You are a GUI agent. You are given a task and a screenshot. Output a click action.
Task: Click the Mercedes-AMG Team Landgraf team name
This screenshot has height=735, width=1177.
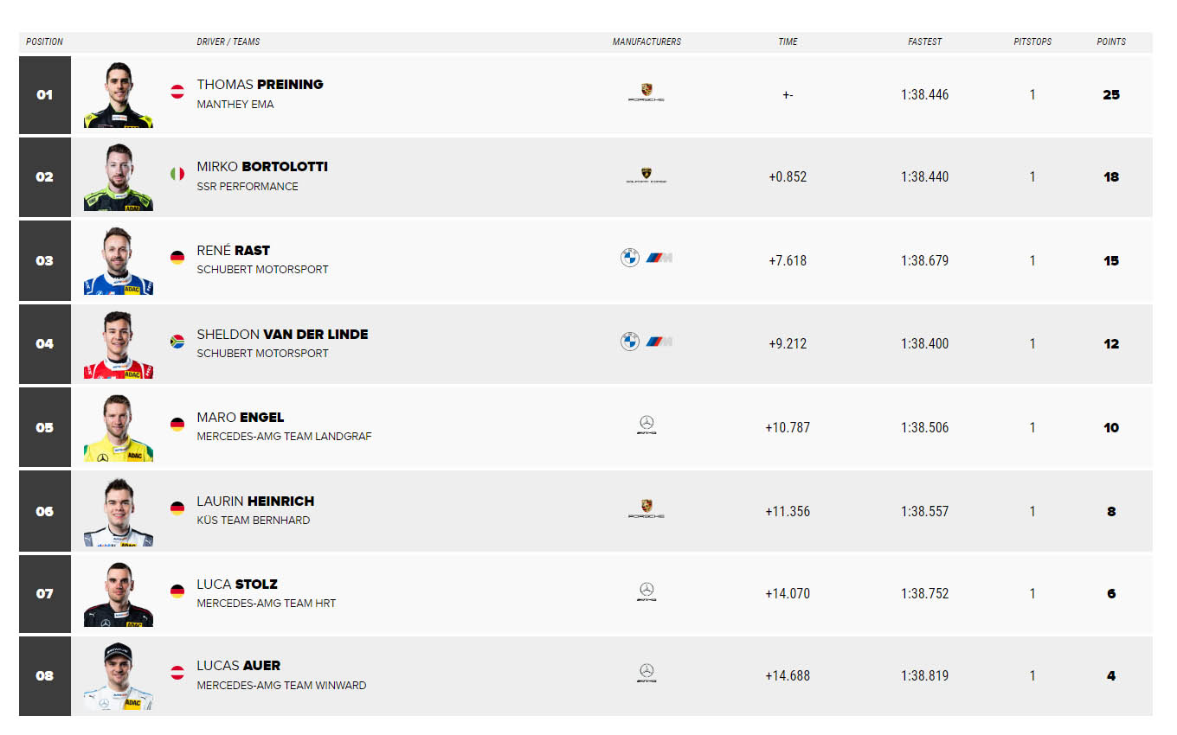284,437
